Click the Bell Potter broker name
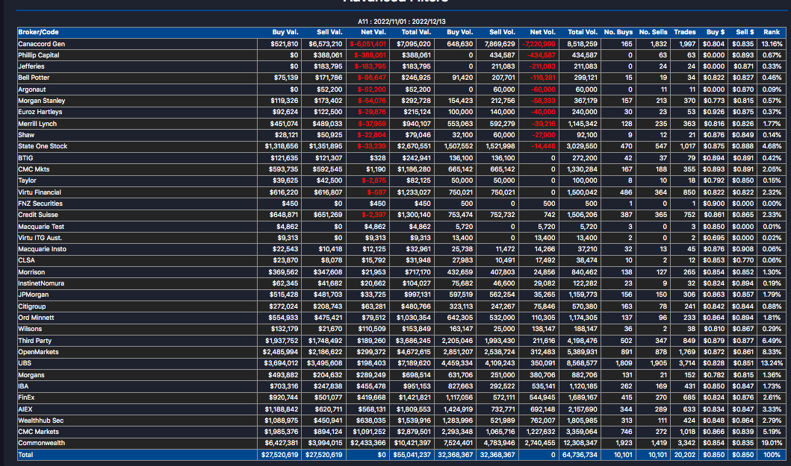 [x=34, y=78]
